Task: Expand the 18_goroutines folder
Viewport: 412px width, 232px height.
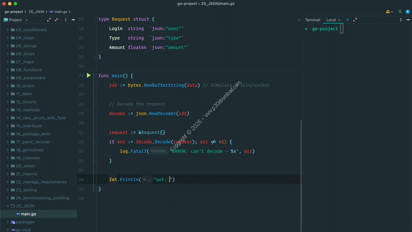Action: pos(8,150)
